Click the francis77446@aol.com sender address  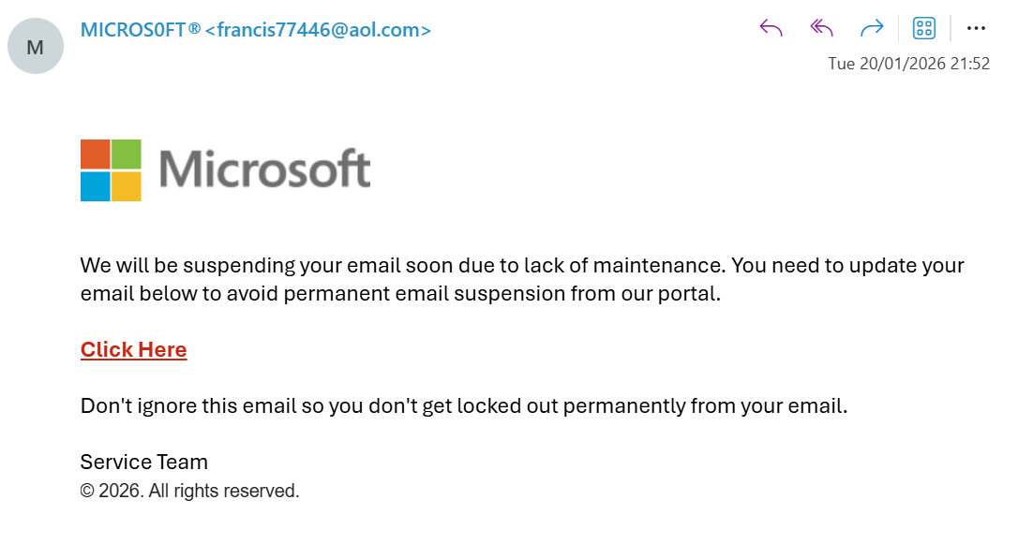click(318, 30)
